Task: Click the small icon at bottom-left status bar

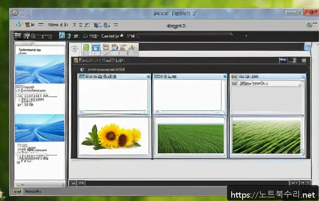Action: tap(17, 191)
